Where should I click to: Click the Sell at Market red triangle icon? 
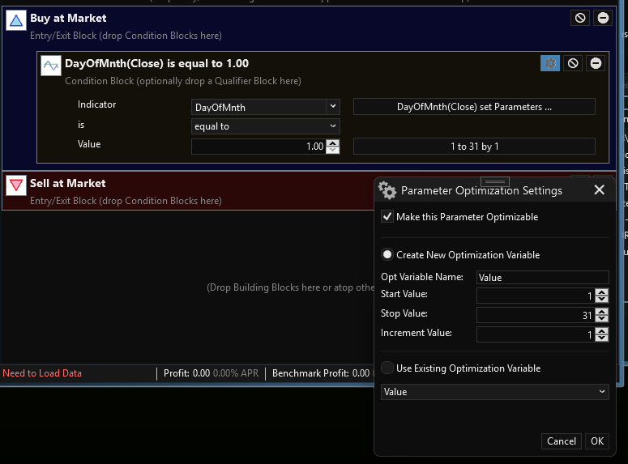[15, 186]
